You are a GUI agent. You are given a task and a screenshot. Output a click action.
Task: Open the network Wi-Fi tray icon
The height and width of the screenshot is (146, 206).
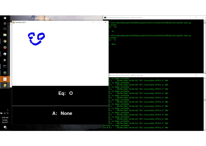(4, 113)
